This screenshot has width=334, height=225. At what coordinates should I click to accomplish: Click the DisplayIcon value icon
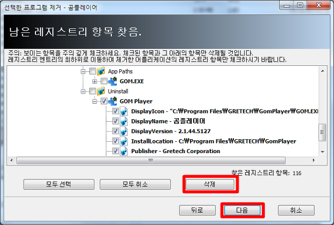pos(124,111)
